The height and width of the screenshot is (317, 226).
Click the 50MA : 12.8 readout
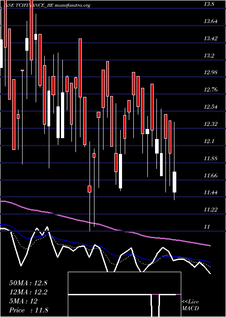[28, 283]
